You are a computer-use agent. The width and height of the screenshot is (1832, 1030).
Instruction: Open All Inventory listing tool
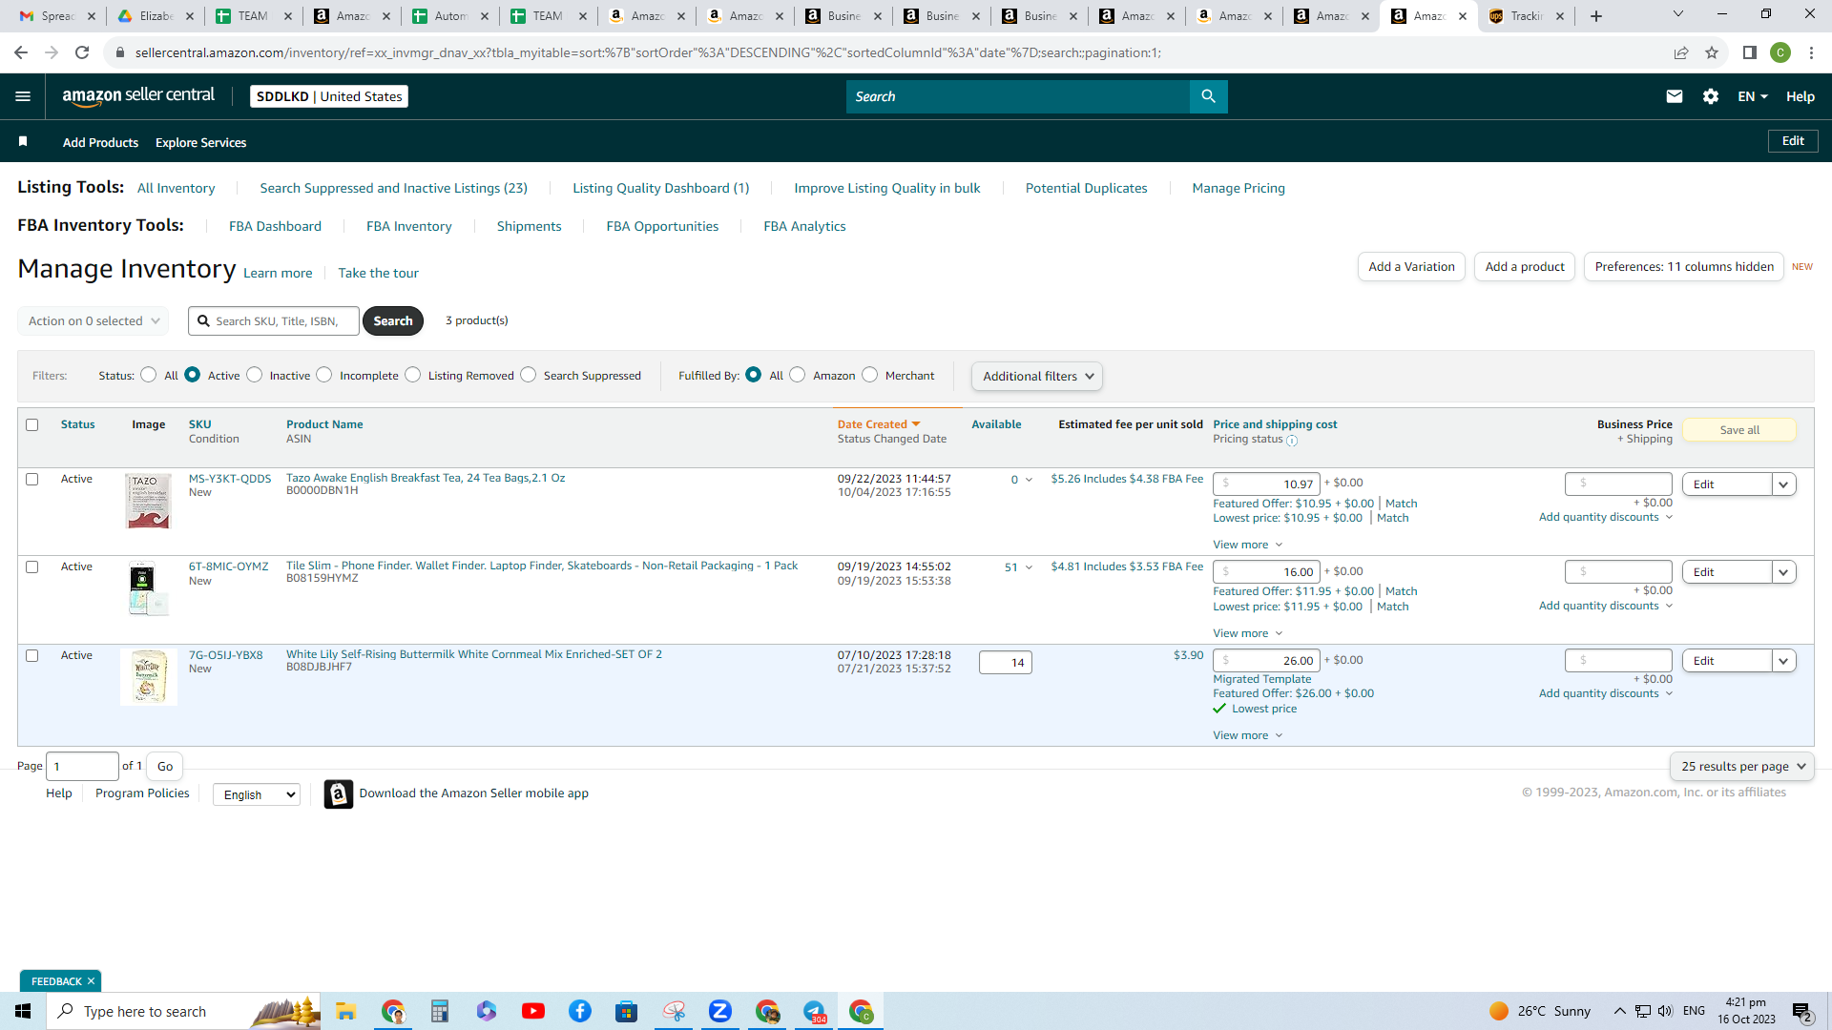coord(177,188)
